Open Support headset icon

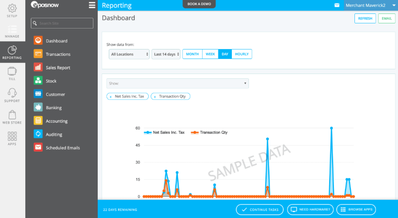pyautogui.click(x=12, y=93)
